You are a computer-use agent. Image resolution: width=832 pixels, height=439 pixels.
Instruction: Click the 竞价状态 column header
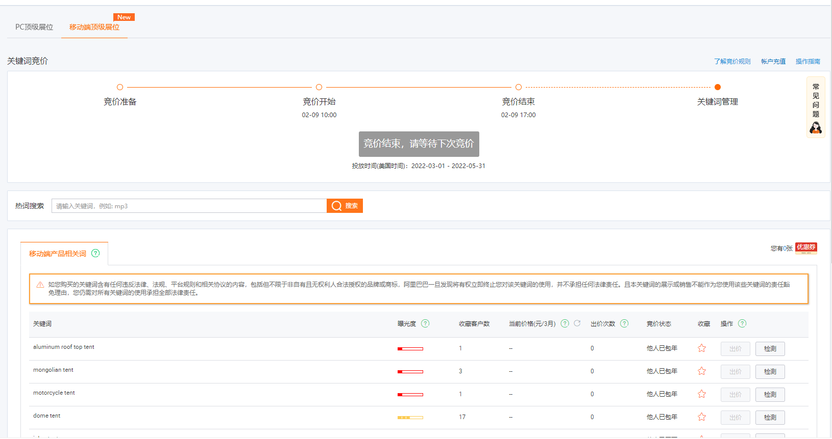tap(659, 324)
